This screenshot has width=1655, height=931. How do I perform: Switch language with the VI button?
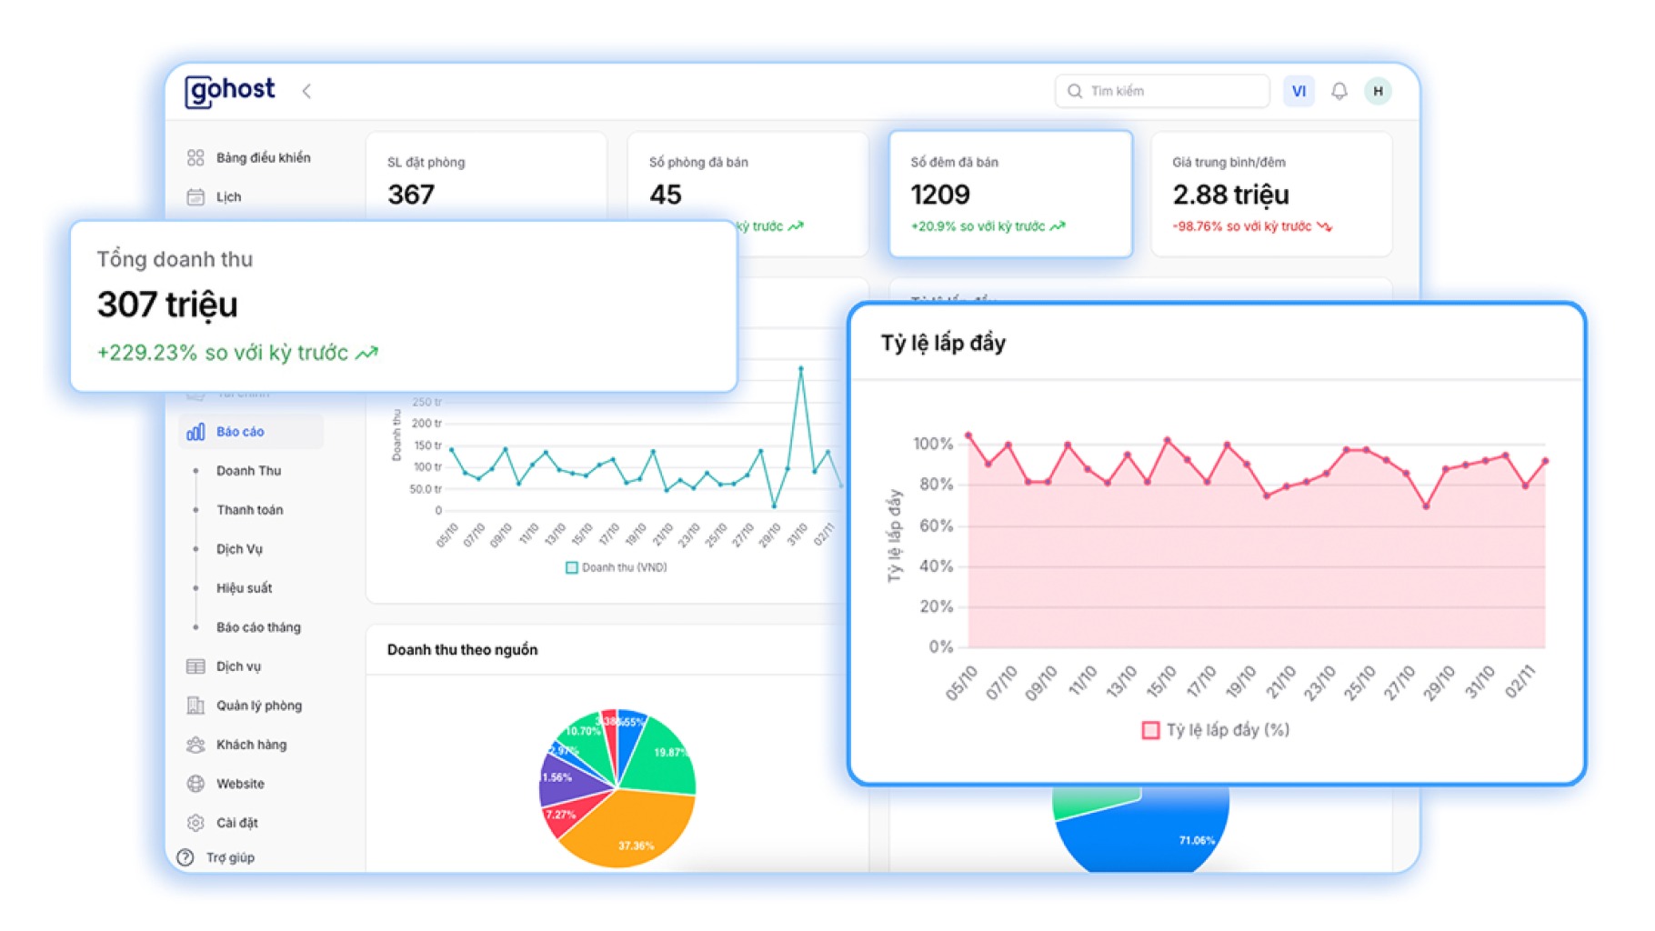pyautogui.click(x=1299, y=91)
